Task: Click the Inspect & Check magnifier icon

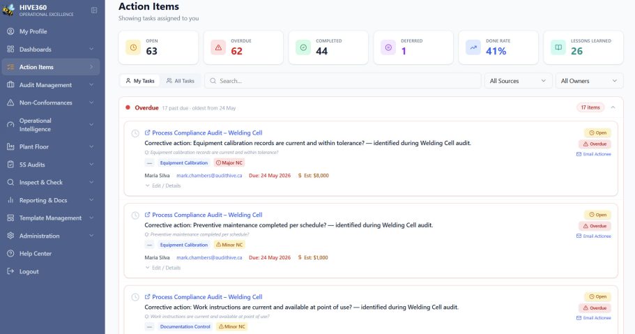Action: 10,182
